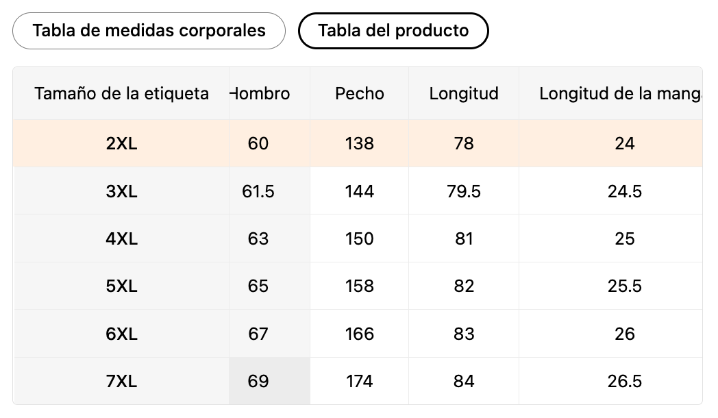Switch to Tabla de medidas corporales tab
The image size is (718, 418).
pyautogui.click(x=149, y=31)
